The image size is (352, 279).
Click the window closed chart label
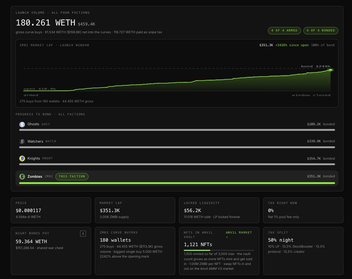[311, 95]
